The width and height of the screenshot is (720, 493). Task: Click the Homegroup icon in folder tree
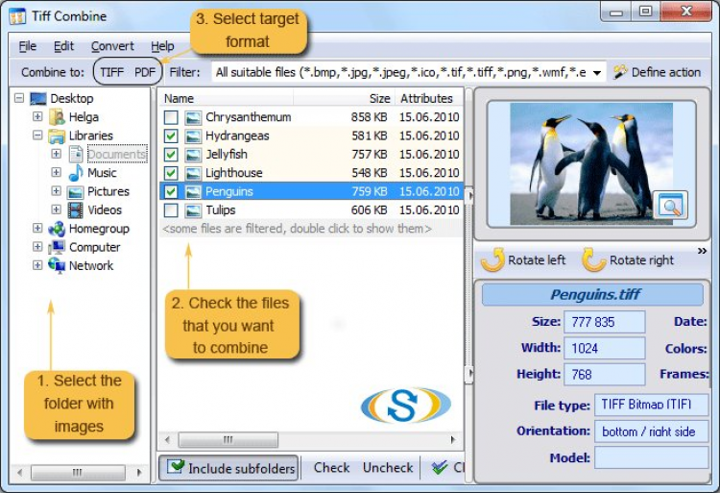coord(57,229)
